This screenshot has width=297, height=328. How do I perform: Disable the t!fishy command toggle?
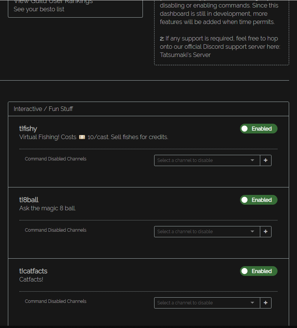click(258, 129)
